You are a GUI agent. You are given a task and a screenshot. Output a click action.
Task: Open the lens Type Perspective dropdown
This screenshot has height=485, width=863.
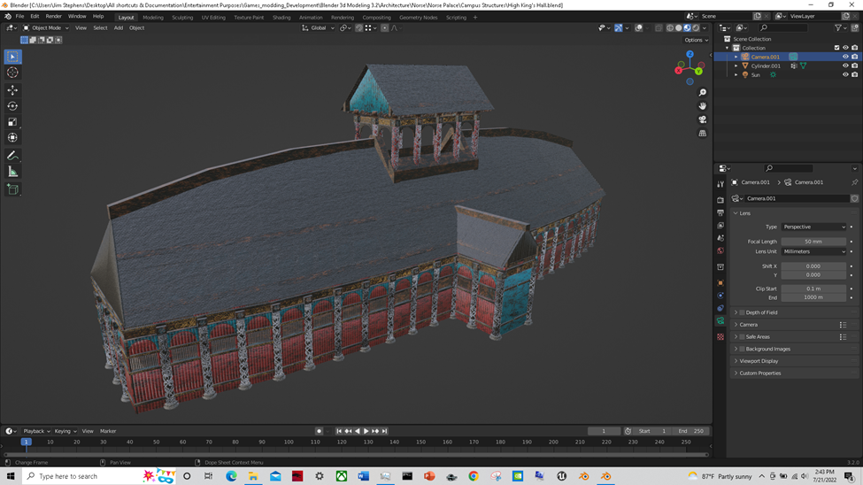813,227
